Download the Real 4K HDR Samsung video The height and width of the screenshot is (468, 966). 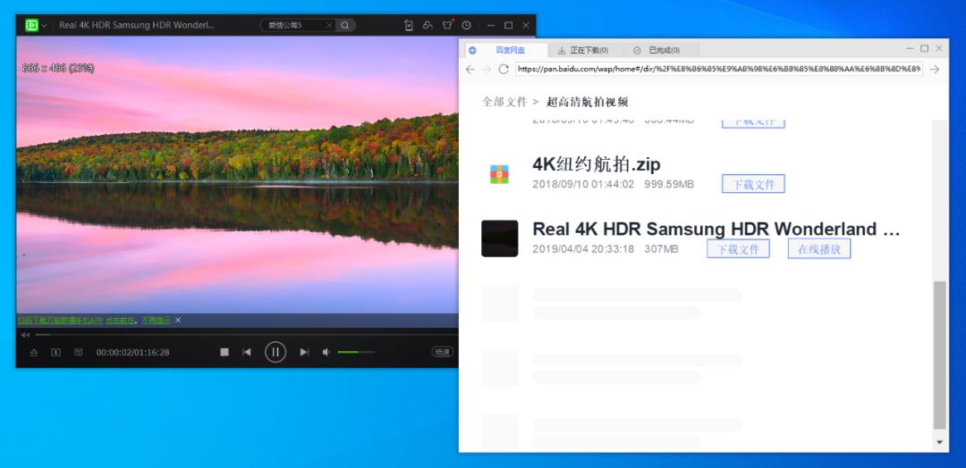pyautogui.click(x=738, y=248)
